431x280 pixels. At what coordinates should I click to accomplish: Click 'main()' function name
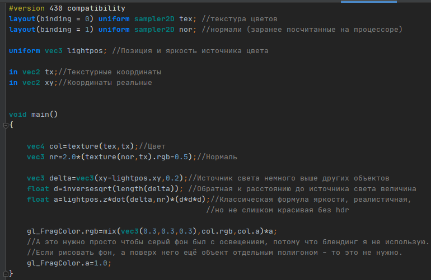[x=44, y=115]
